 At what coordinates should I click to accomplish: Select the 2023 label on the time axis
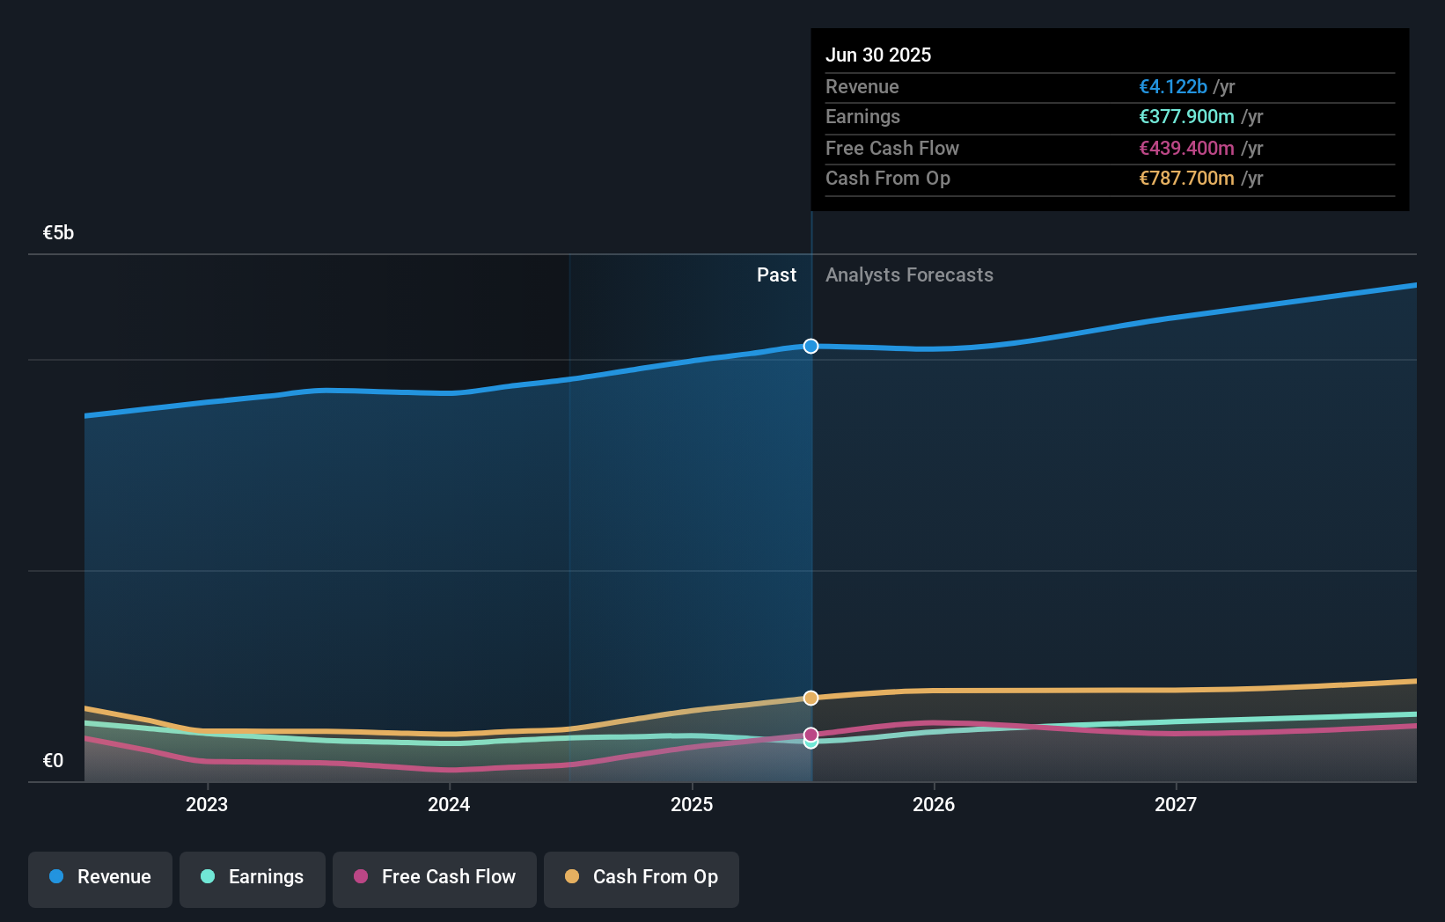click(x=206, y=804)
